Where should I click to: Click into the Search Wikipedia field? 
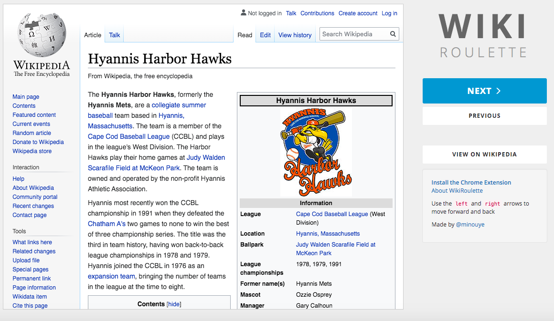pyautogui.click(x=353, y=34)
